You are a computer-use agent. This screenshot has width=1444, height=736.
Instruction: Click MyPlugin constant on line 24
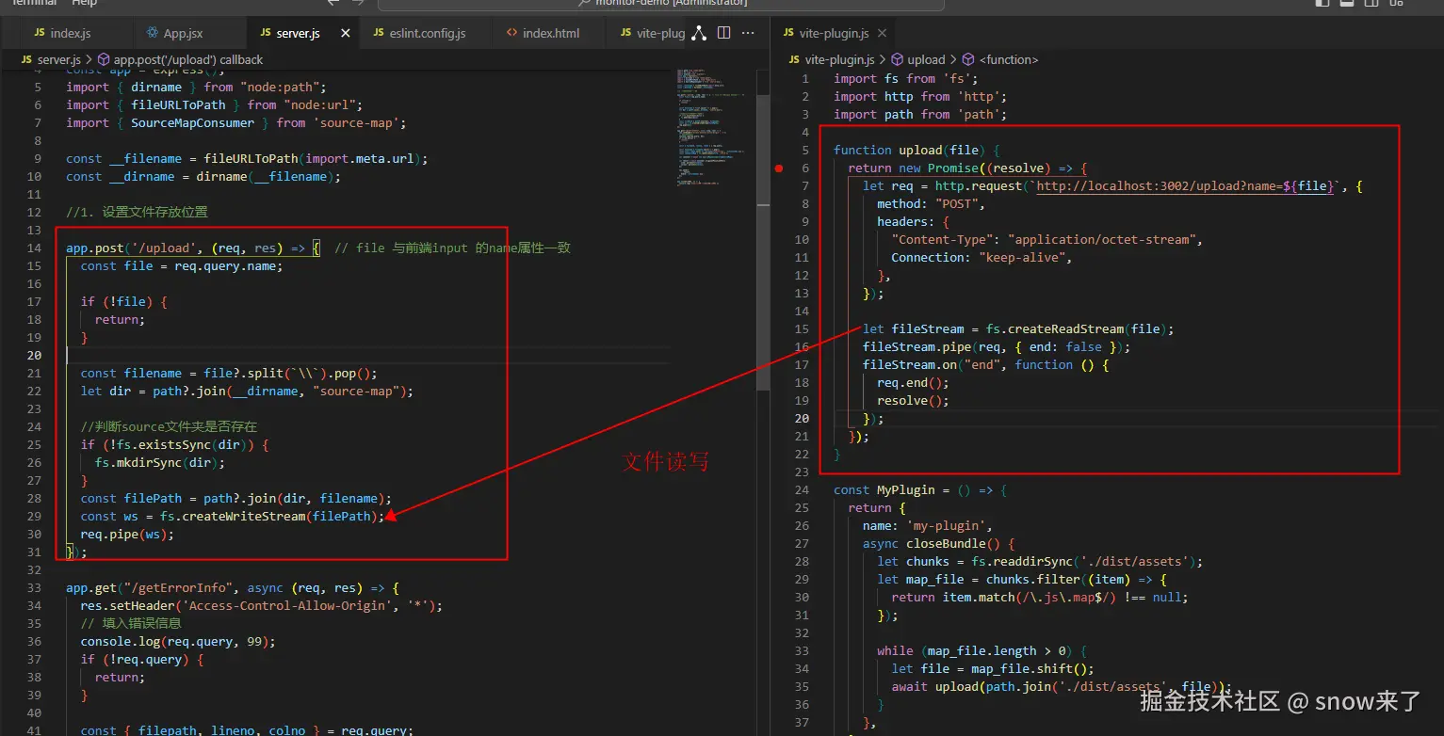[x=906, y=490]
